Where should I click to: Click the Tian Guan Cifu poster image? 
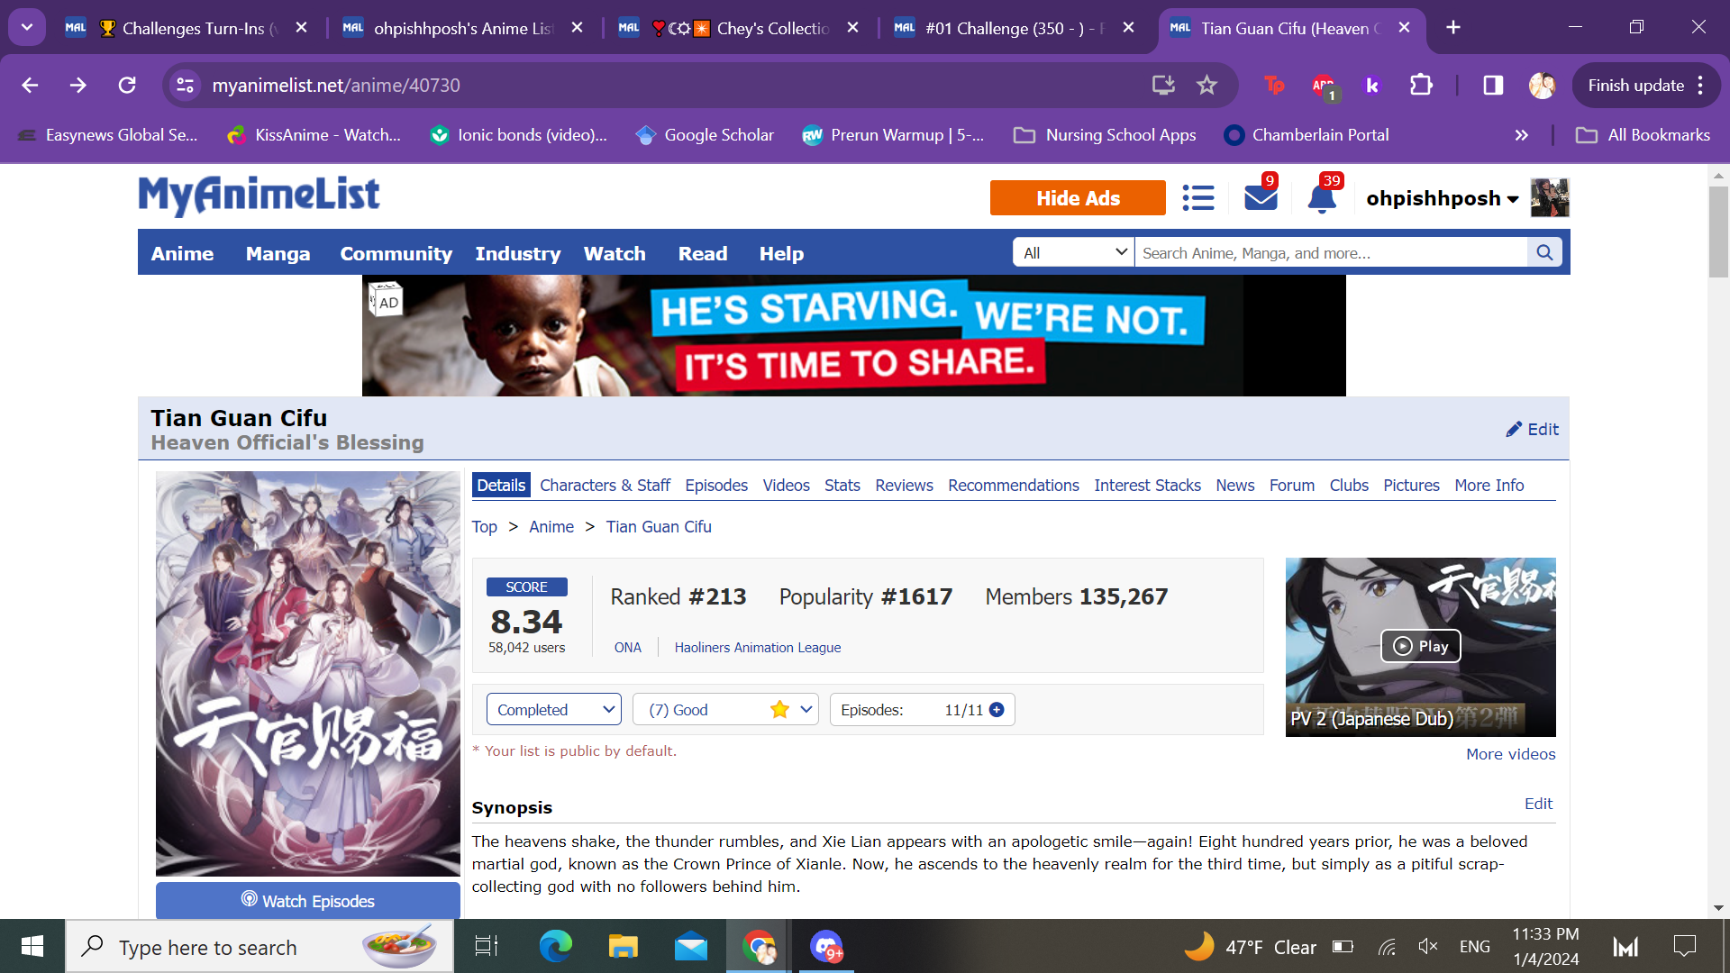pos(308,673)
